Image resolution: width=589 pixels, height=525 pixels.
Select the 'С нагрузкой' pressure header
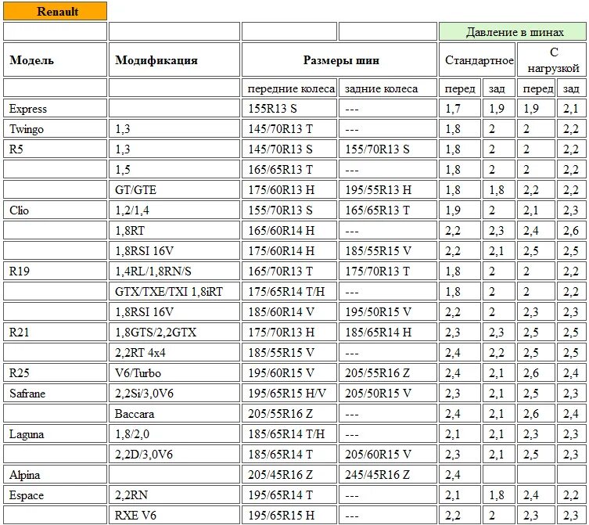[x=551, y=59]
